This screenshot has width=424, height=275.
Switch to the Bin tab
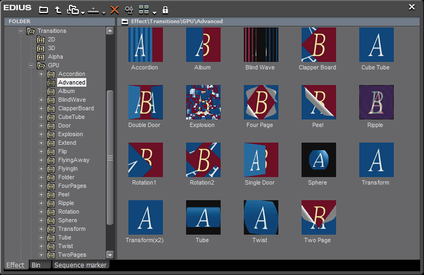tap(36, 265)
